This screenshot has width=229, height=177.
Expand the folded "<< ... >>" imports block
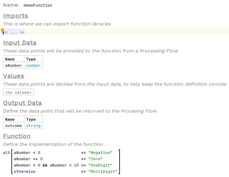(x=14, y=32)
